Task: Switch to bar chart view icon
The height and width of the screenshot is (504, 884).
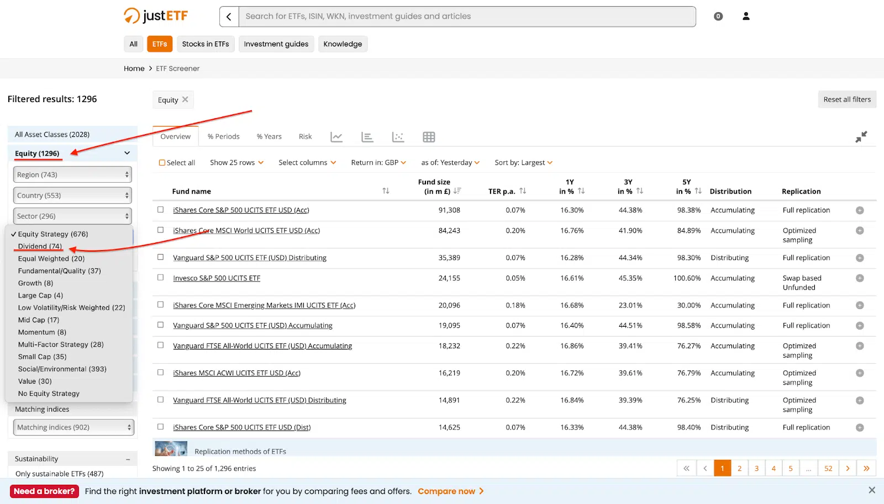Action: click(367, 137)
